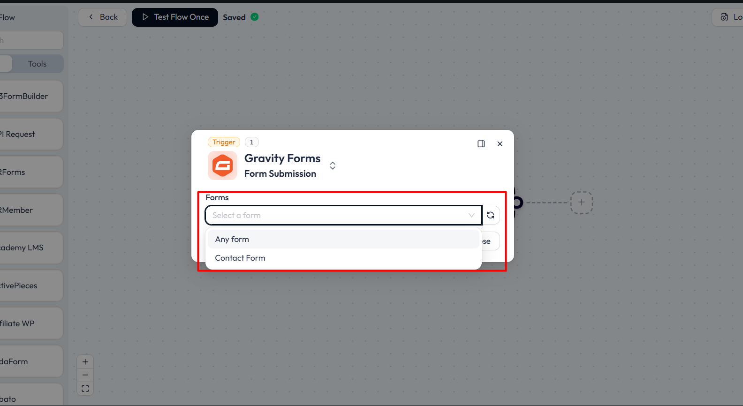
Task: Click the Gravity Forms title
Action: click(282, 158)
